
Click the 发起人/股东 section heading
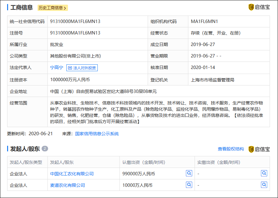click(x=25, y=149)
